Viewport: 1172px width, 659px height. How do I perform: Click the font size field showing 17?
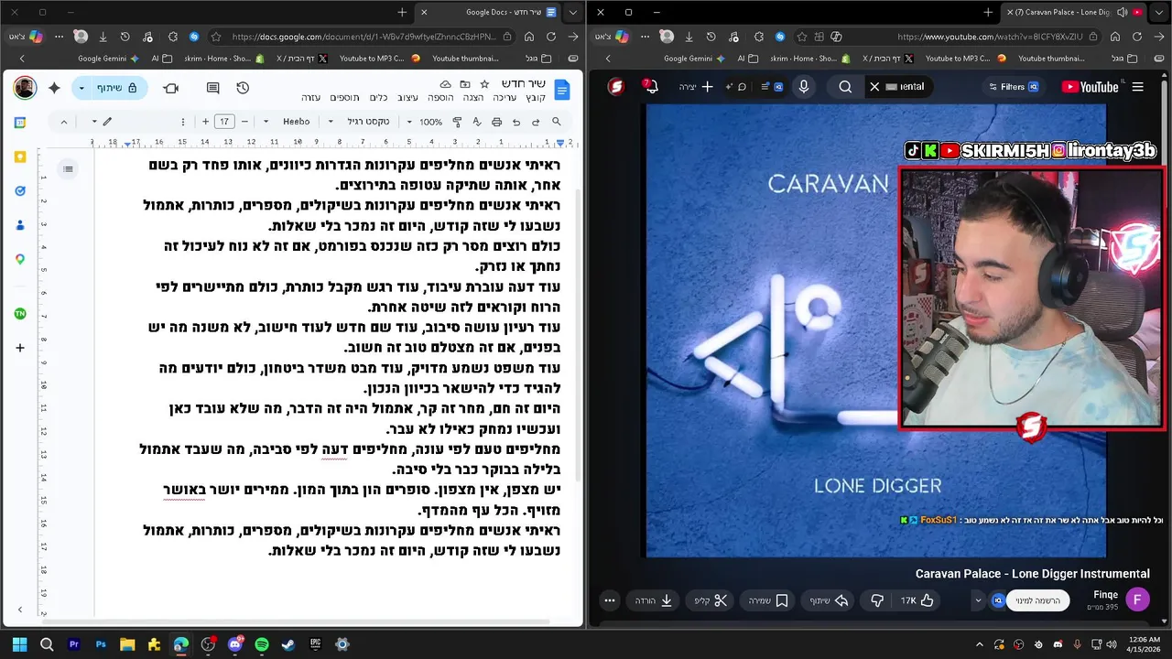(225, 122)
